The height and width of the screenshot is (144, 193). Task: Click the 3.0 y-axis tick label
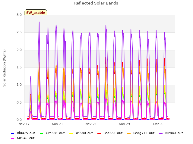coord(19,15)
